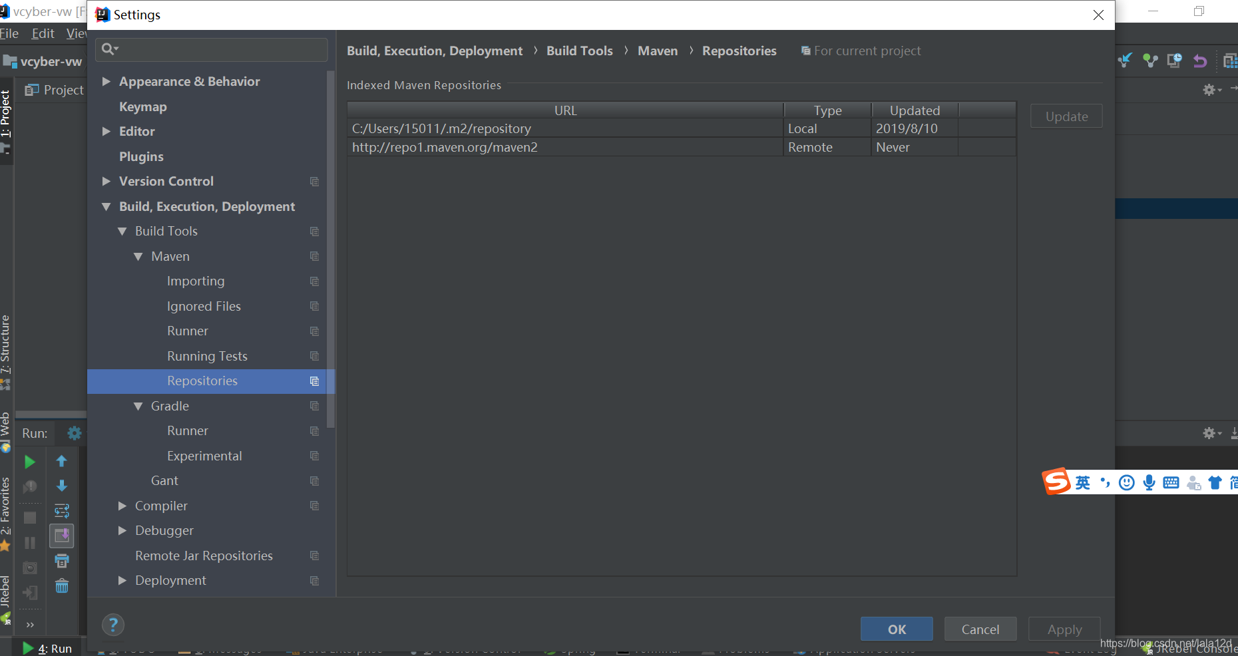
Task: Click the exit icon in Run panel
Action: tap(30, 593)
